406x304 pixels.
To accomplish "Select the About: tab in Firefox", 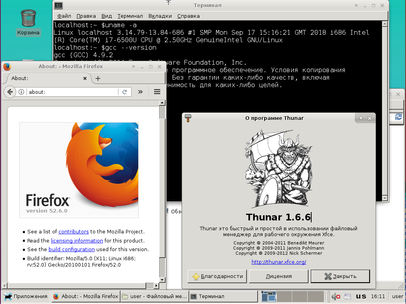I will point(47,78).
